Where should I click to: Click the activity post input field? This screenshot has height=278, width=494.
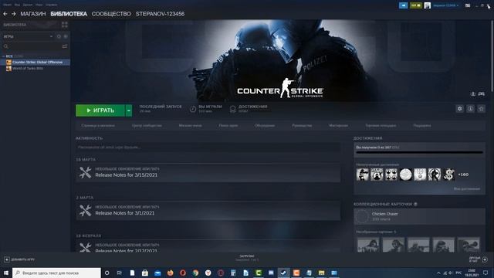(x=208, y=147)
